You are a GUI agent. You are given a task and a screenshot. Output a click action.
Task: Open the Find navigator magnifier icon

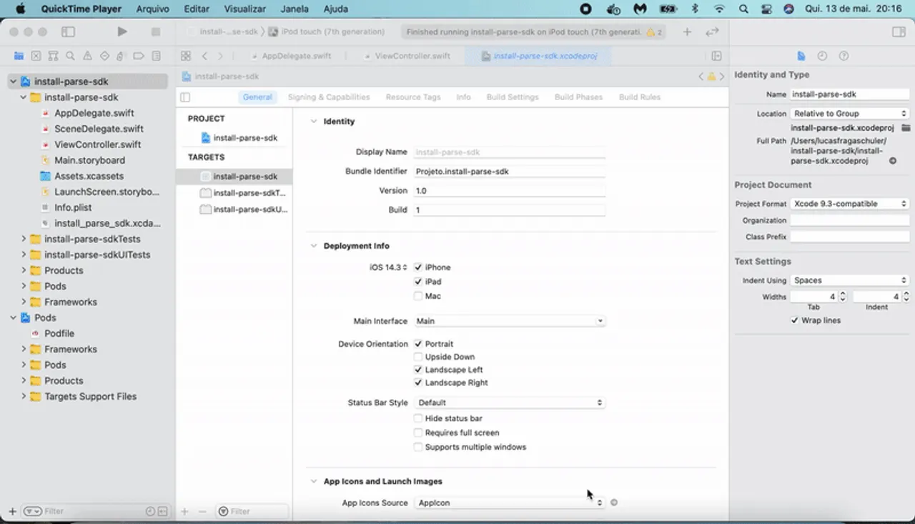(70, 56)
